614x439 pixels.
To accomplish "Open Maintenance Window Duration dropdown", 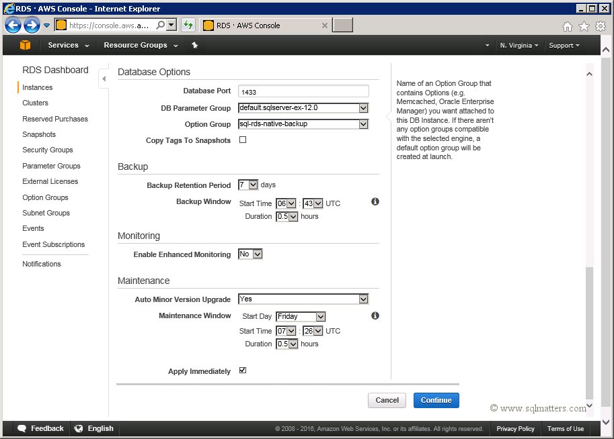I will [x=287, y=344].
